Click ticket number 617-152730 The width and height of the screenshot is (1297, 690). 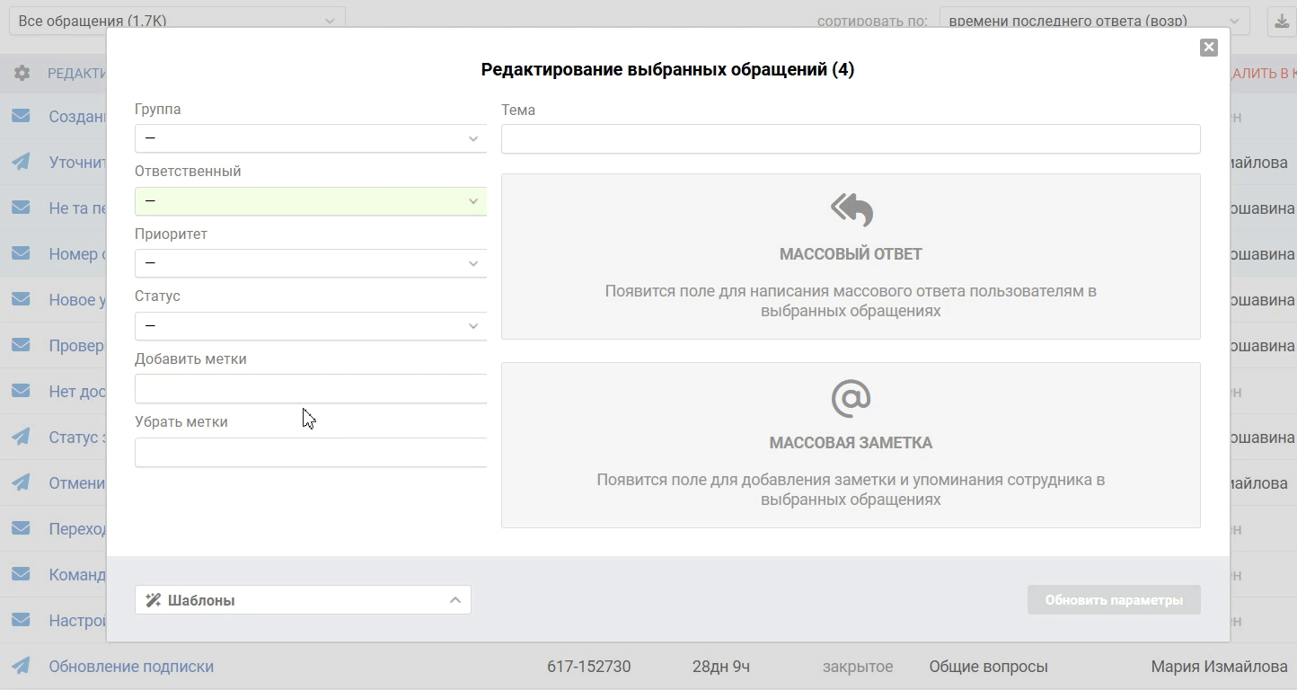click(x=588, y=667)
